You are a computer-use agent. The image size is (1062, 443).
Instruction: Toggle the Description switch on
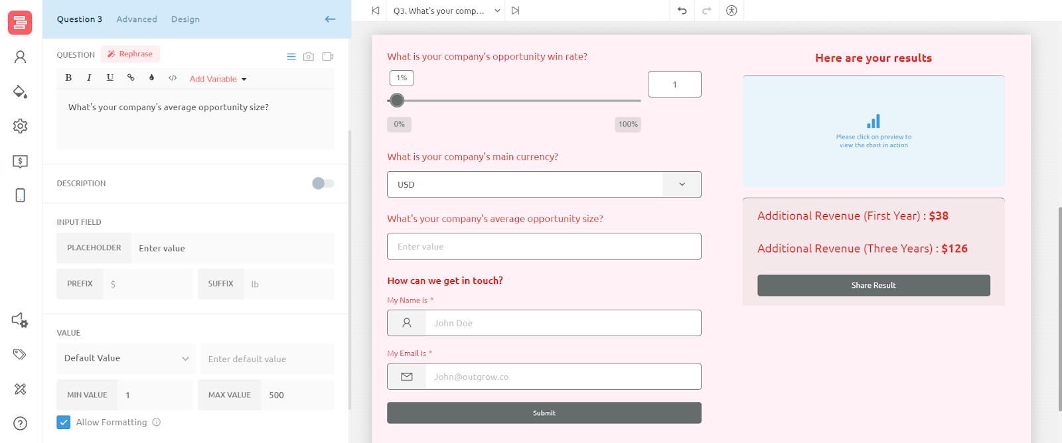pyautogui.click(x=323, y=184)
